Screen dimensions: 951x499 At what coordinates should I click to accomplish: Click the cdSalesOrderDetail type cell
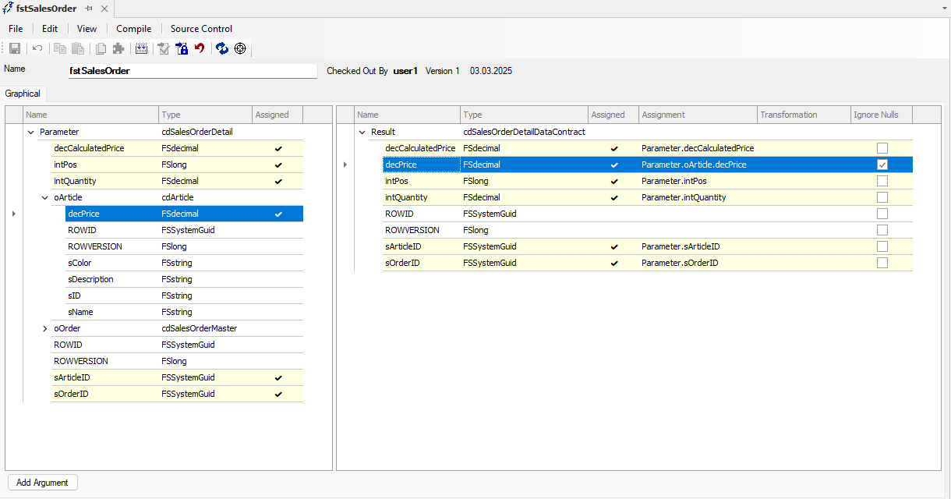[206, 132]
